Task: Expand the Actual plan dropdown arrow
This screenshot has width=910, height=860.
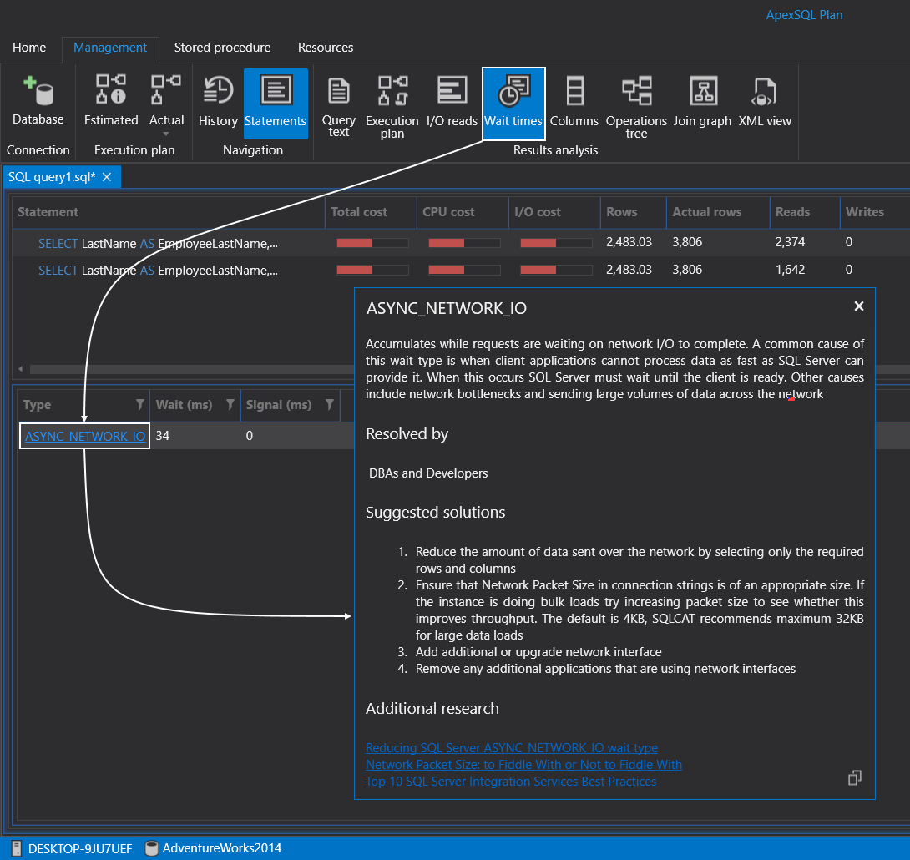Action: 166,134
